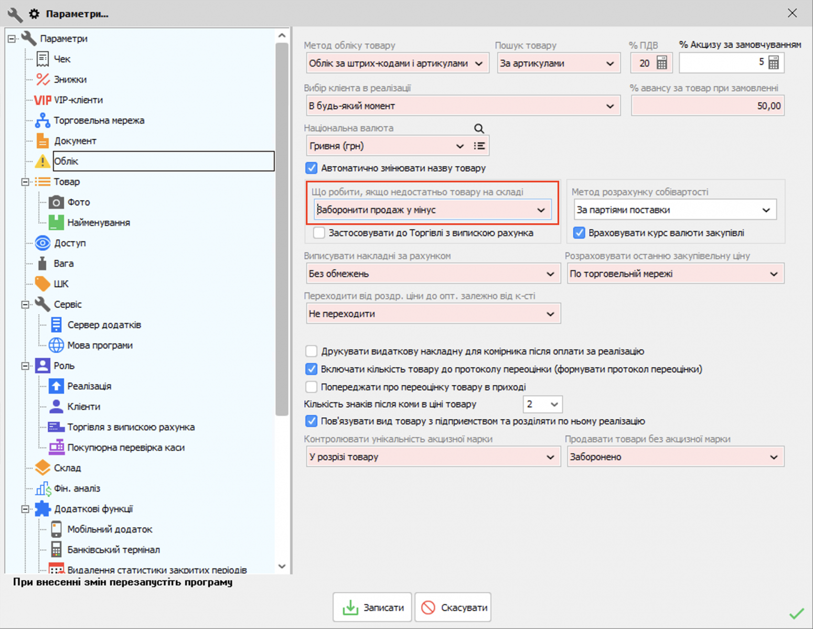Viewport: 813px width, 629px height.
Task: Enable Попереджати про переоцінку товару в приході
Action: point(312,387)
